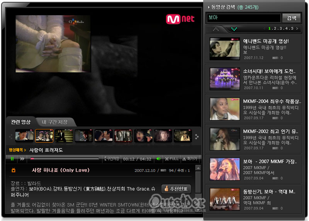309x221 pixels.
Task: Open sixth related video thumbnail
Action: [x=123, y=136]
